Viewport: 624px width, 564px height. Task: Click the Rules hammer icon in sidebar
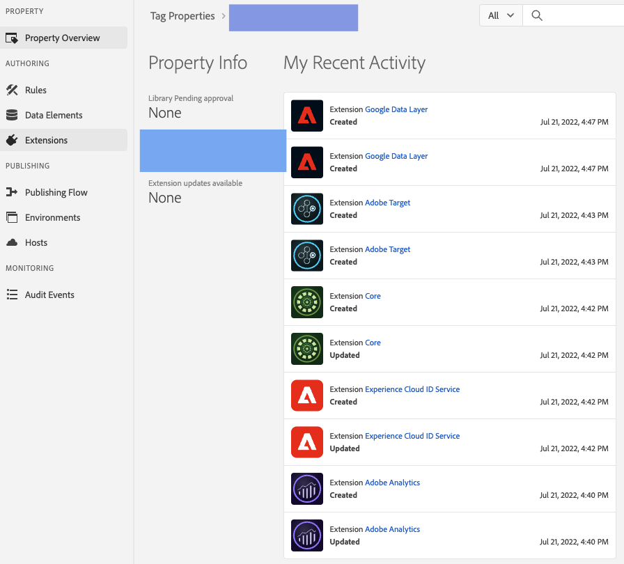tap(12, 90)
